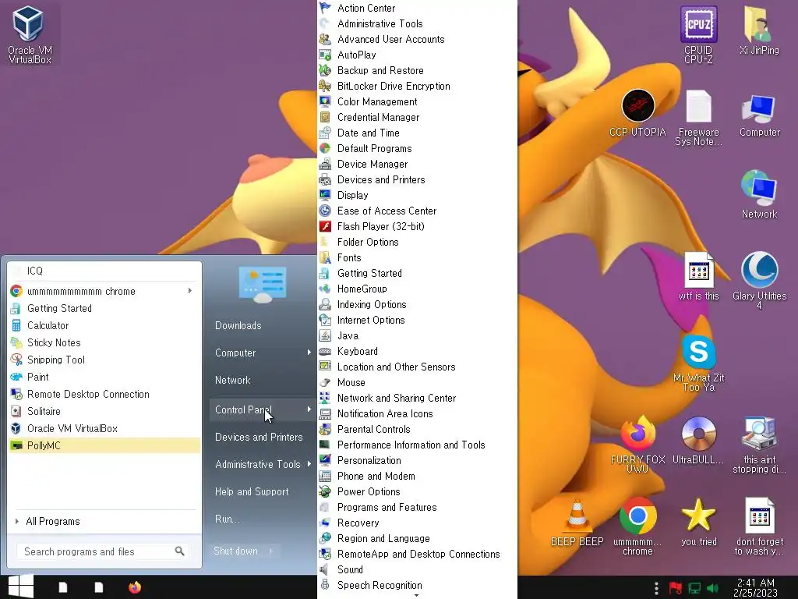Click the taskbar clock 2:41 AM
Image resolution: width=798 pixels, height=599 pixels.
755,587
